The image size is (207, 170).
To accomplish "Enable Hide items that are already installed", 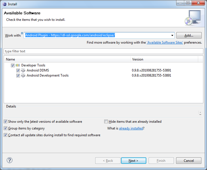I will click(106, 121).
